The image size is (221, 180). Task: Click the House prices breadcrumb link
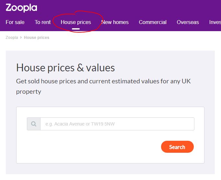pyautogui.click(x=37, y=38)
